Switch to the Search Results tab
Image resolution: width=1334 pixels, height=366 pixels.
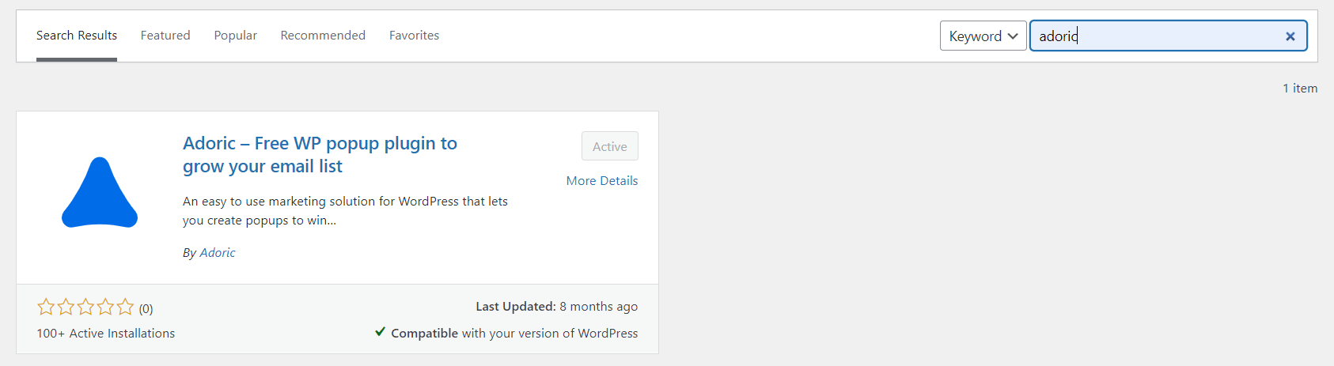coord(77,36)
